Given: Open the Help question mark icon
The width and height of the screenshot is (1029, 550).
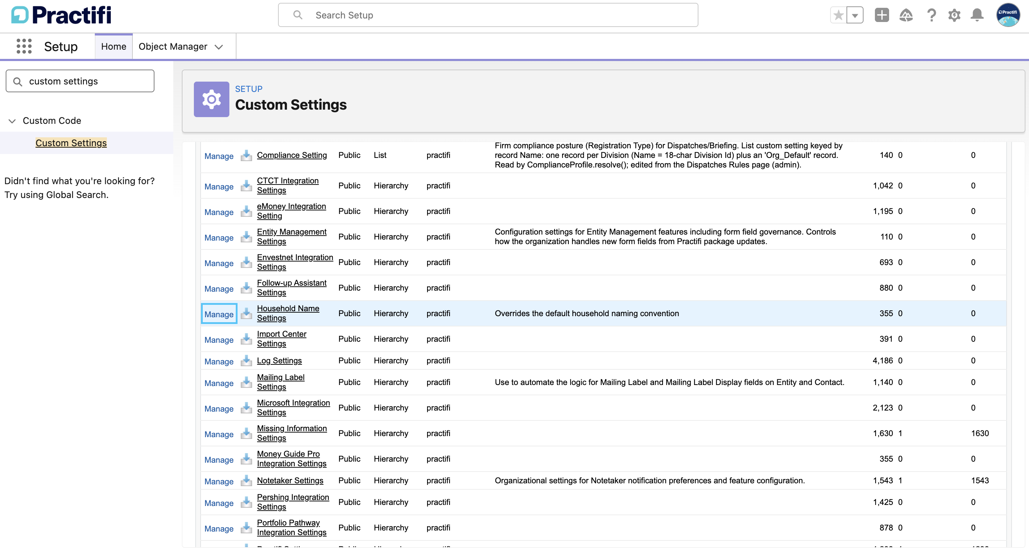Looking at the screenshot, I should point(931,15).
